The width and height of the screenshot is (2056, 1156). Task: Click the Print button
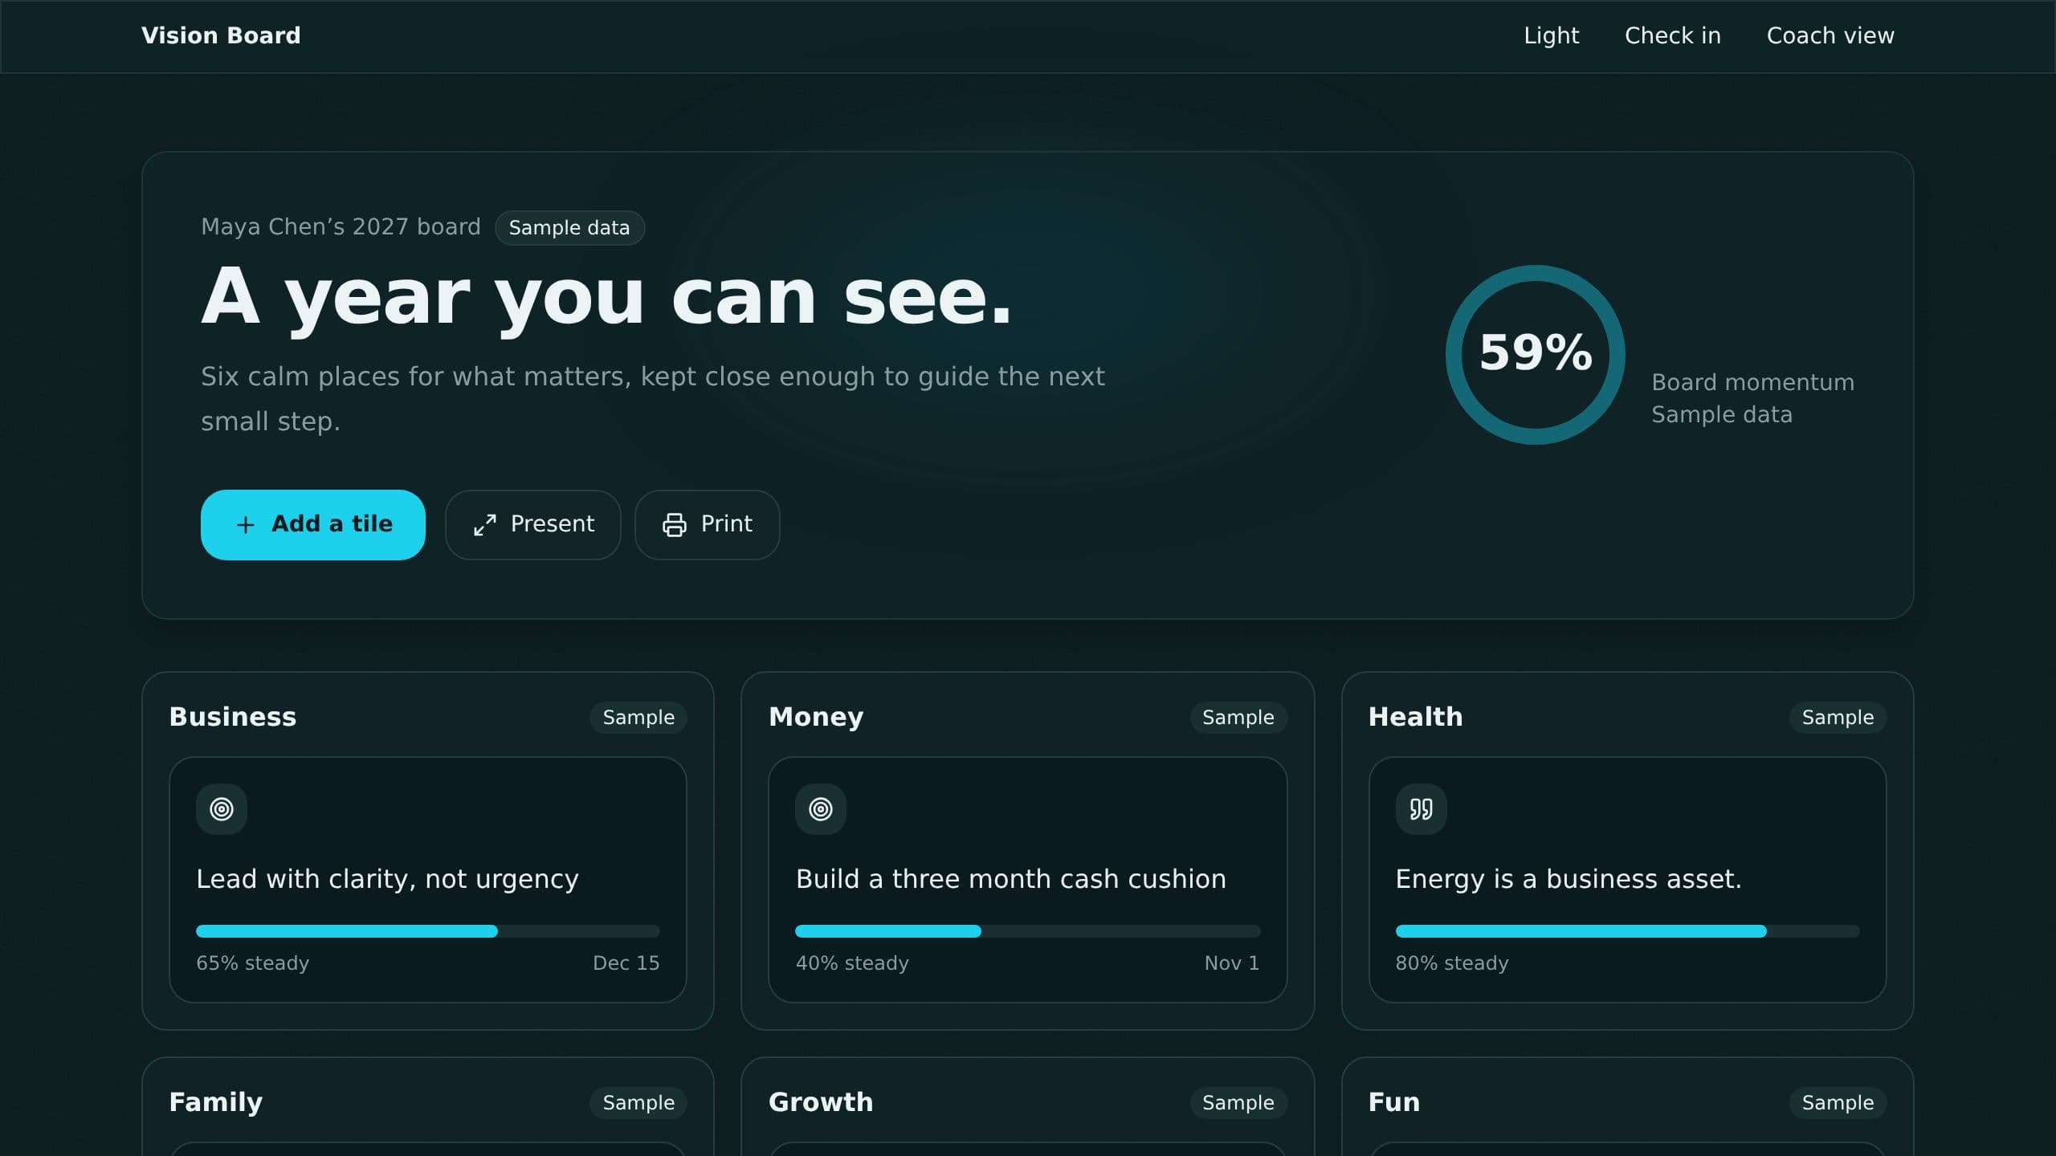707,525
